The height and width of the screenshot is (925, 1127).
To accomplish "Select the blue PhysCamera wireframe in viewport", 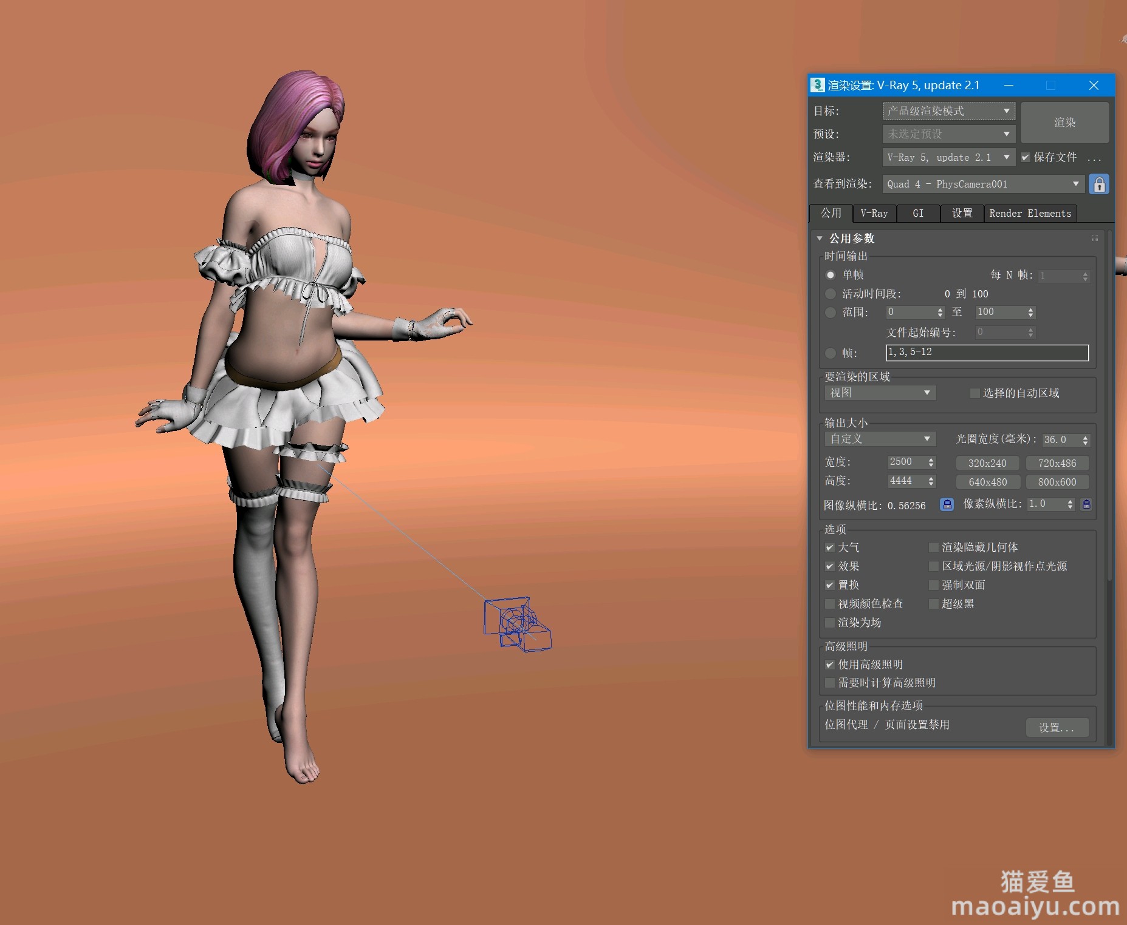I will click(517, 623).
